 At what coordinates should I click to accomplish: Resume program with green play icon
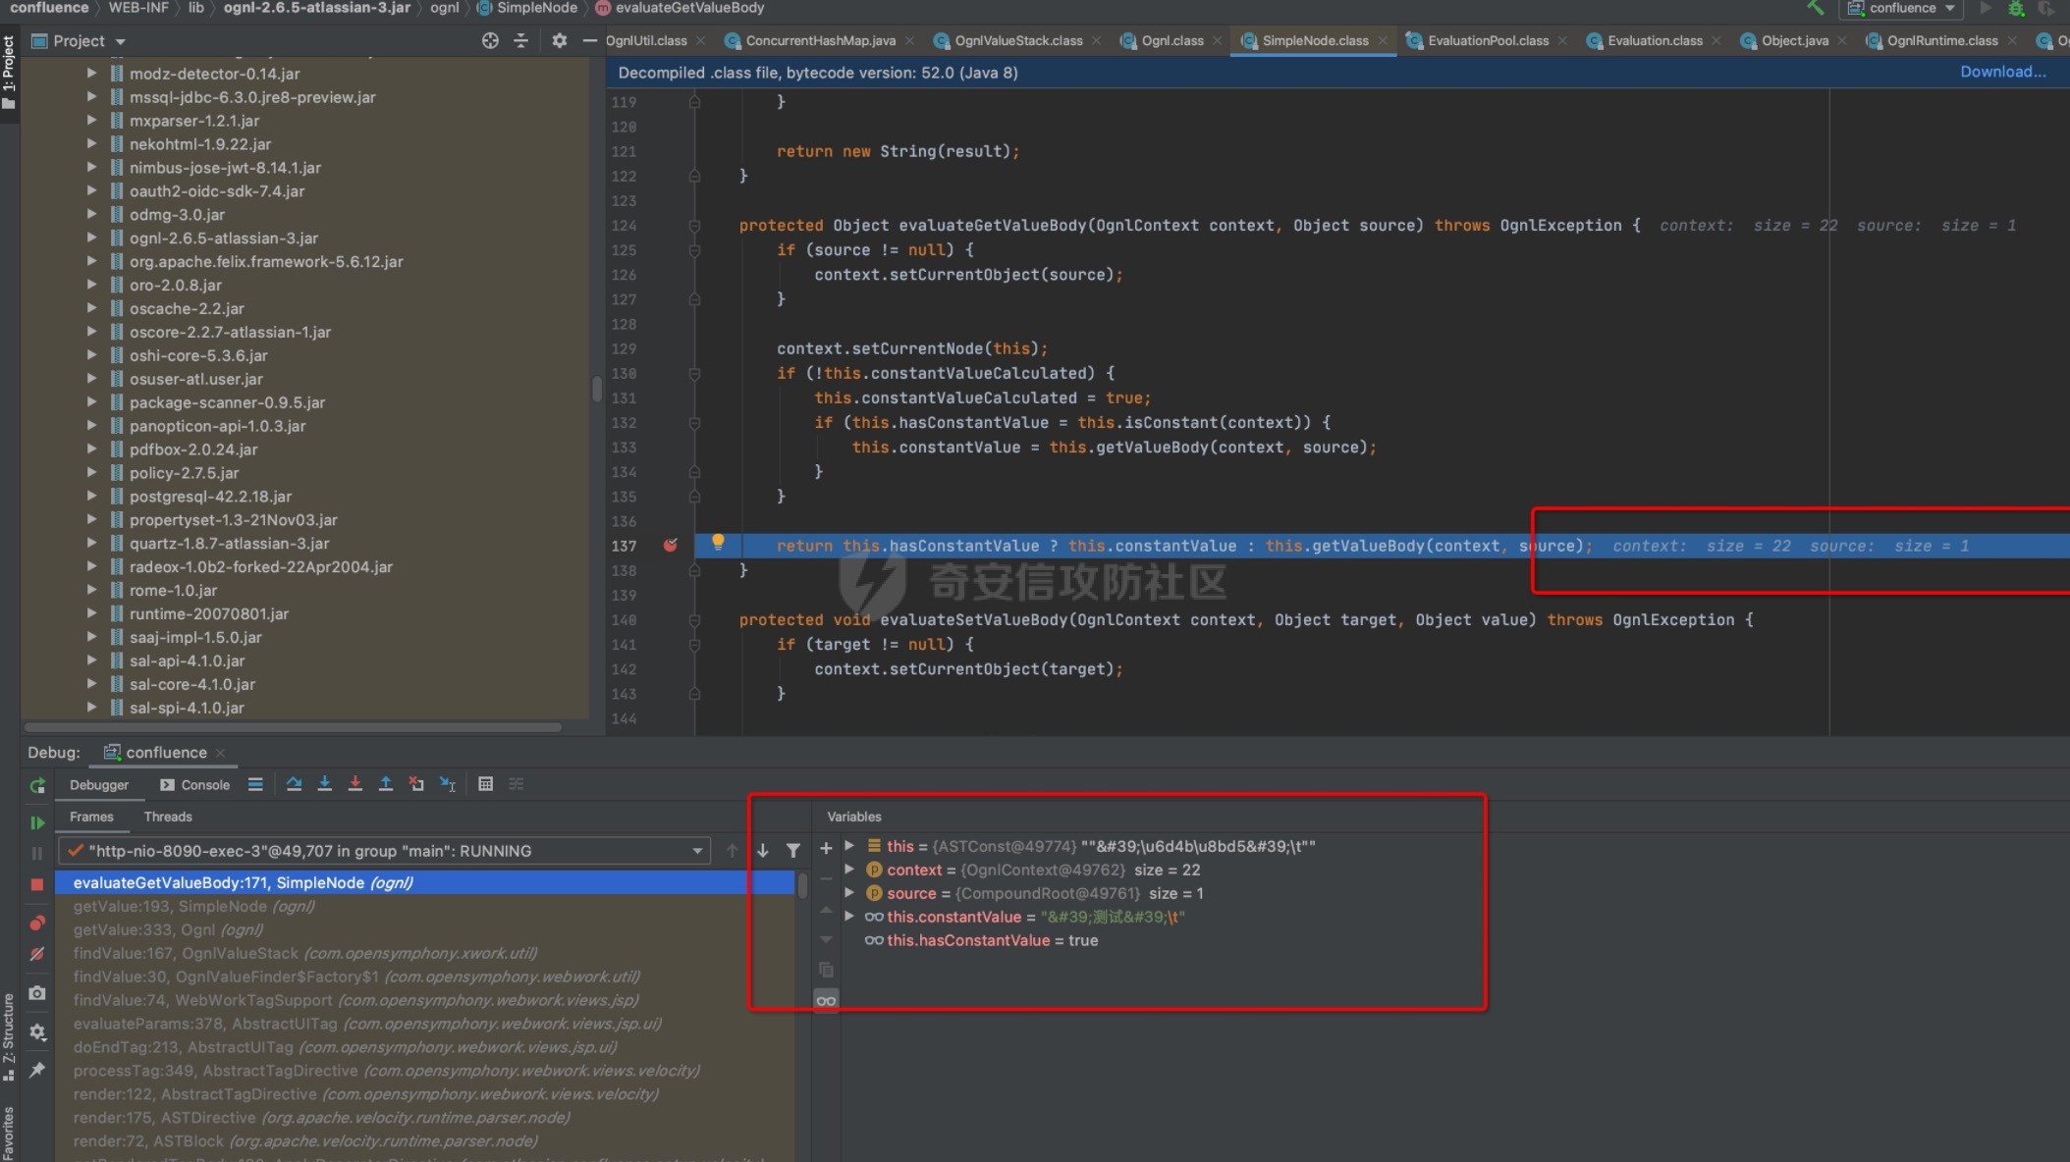[x=37, y=822]
